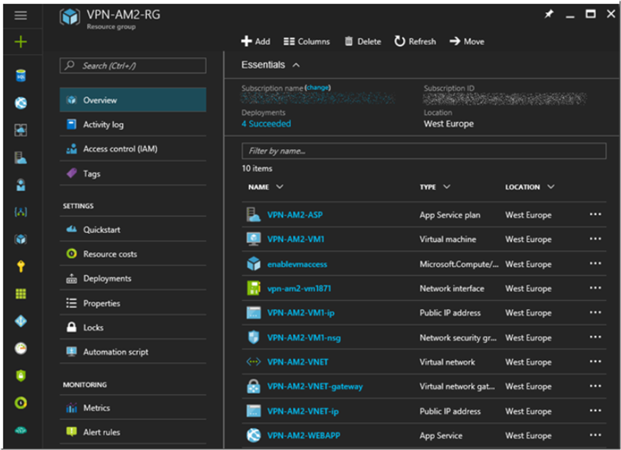Pin the blade with pin icon

[549, 14]
